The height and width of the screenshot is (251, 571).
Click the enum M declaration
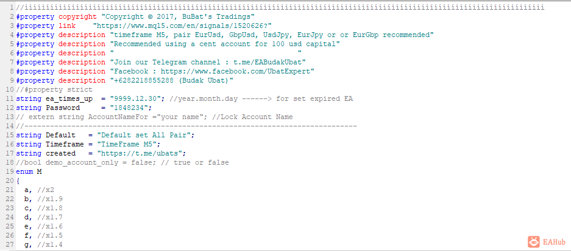click(29, 171)
